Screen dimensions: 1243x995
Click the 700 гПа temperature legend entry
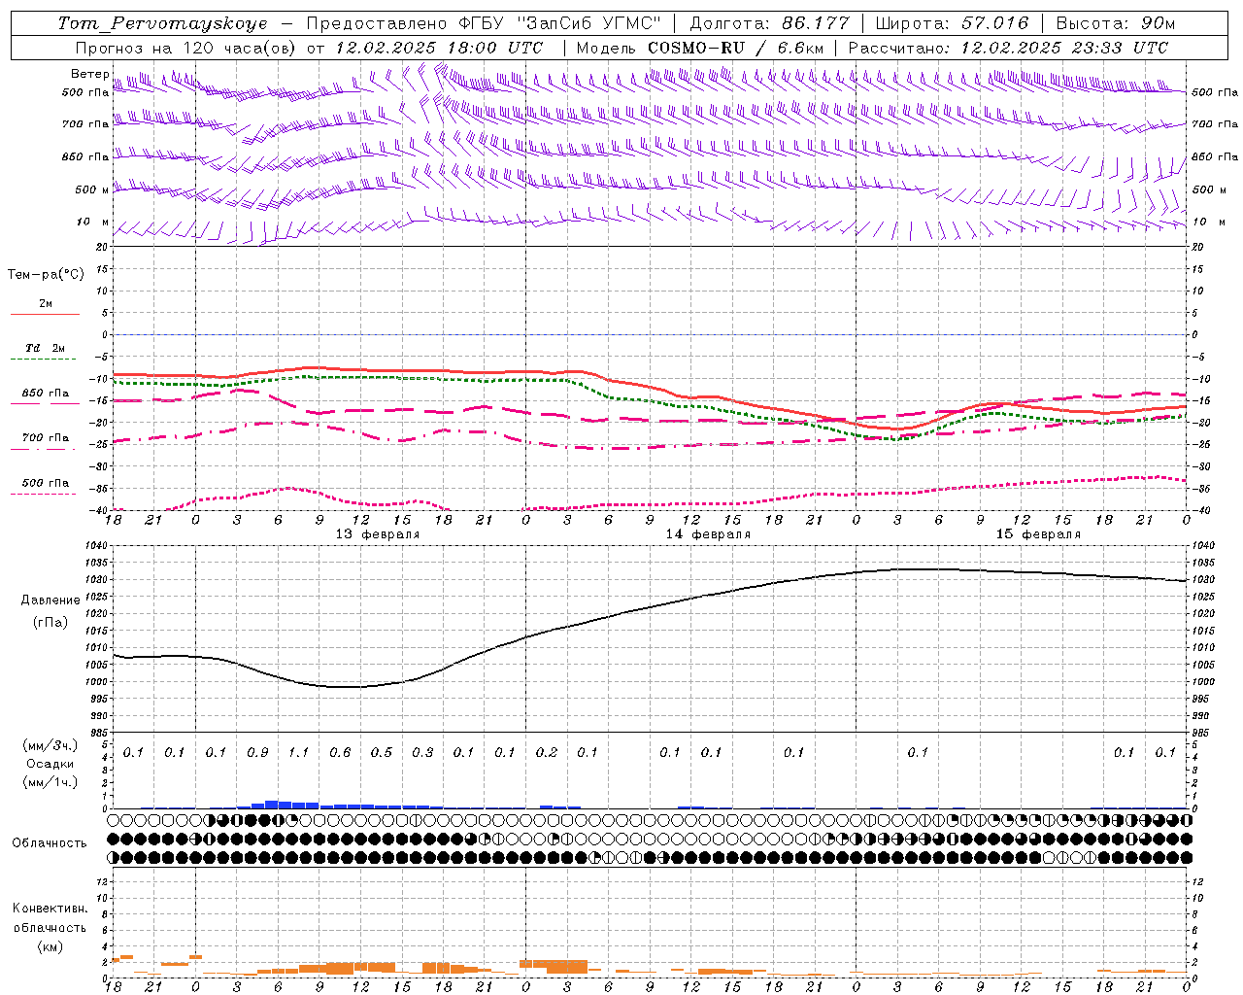pyautogui.click(x=45, y=442)
